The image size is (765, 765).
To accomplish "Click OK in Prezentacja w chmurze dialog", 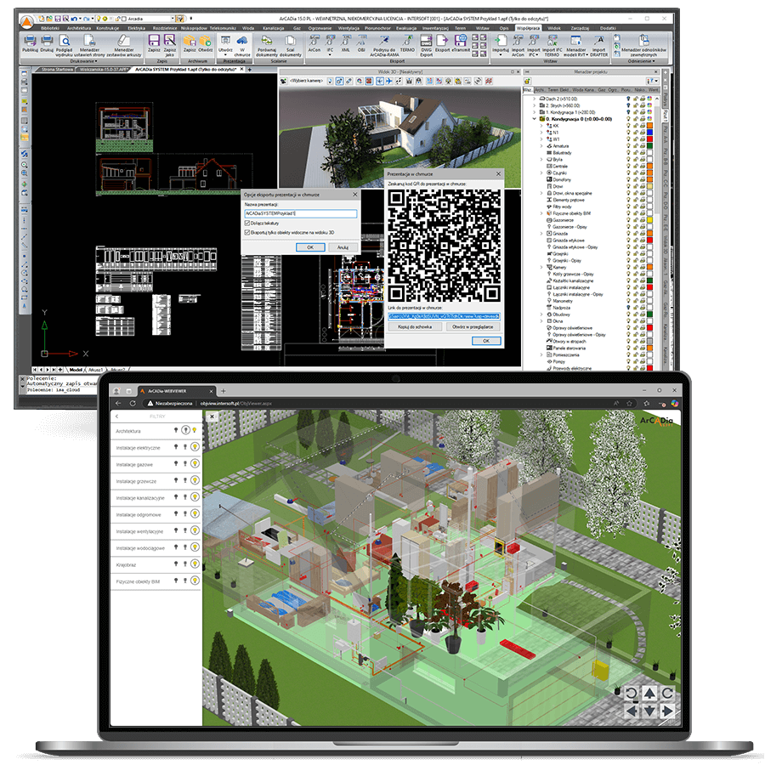I will 486,341.
